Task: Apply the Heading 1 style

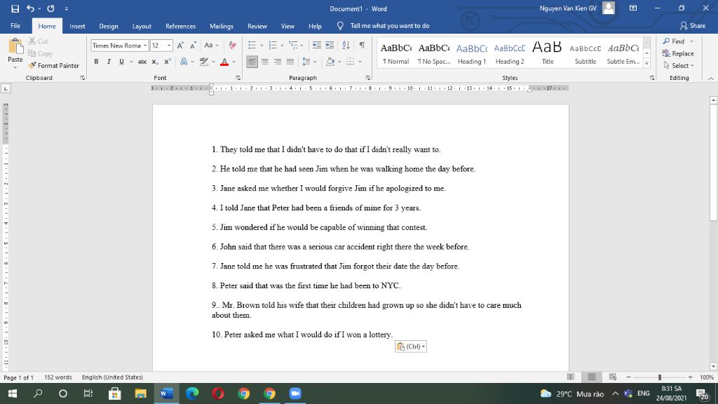Action: coord(472,53)
